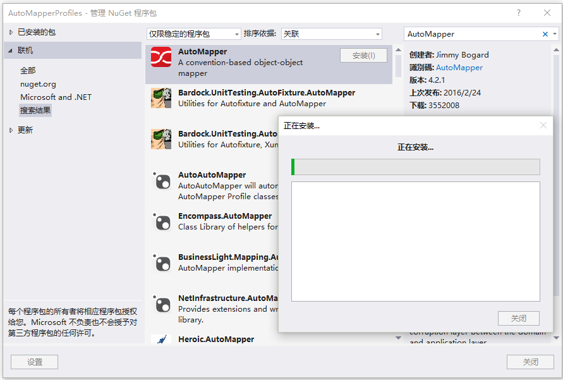Click the red AutoMapper package icon
Viewport: 563px width, 380px height.
(161, 57)
